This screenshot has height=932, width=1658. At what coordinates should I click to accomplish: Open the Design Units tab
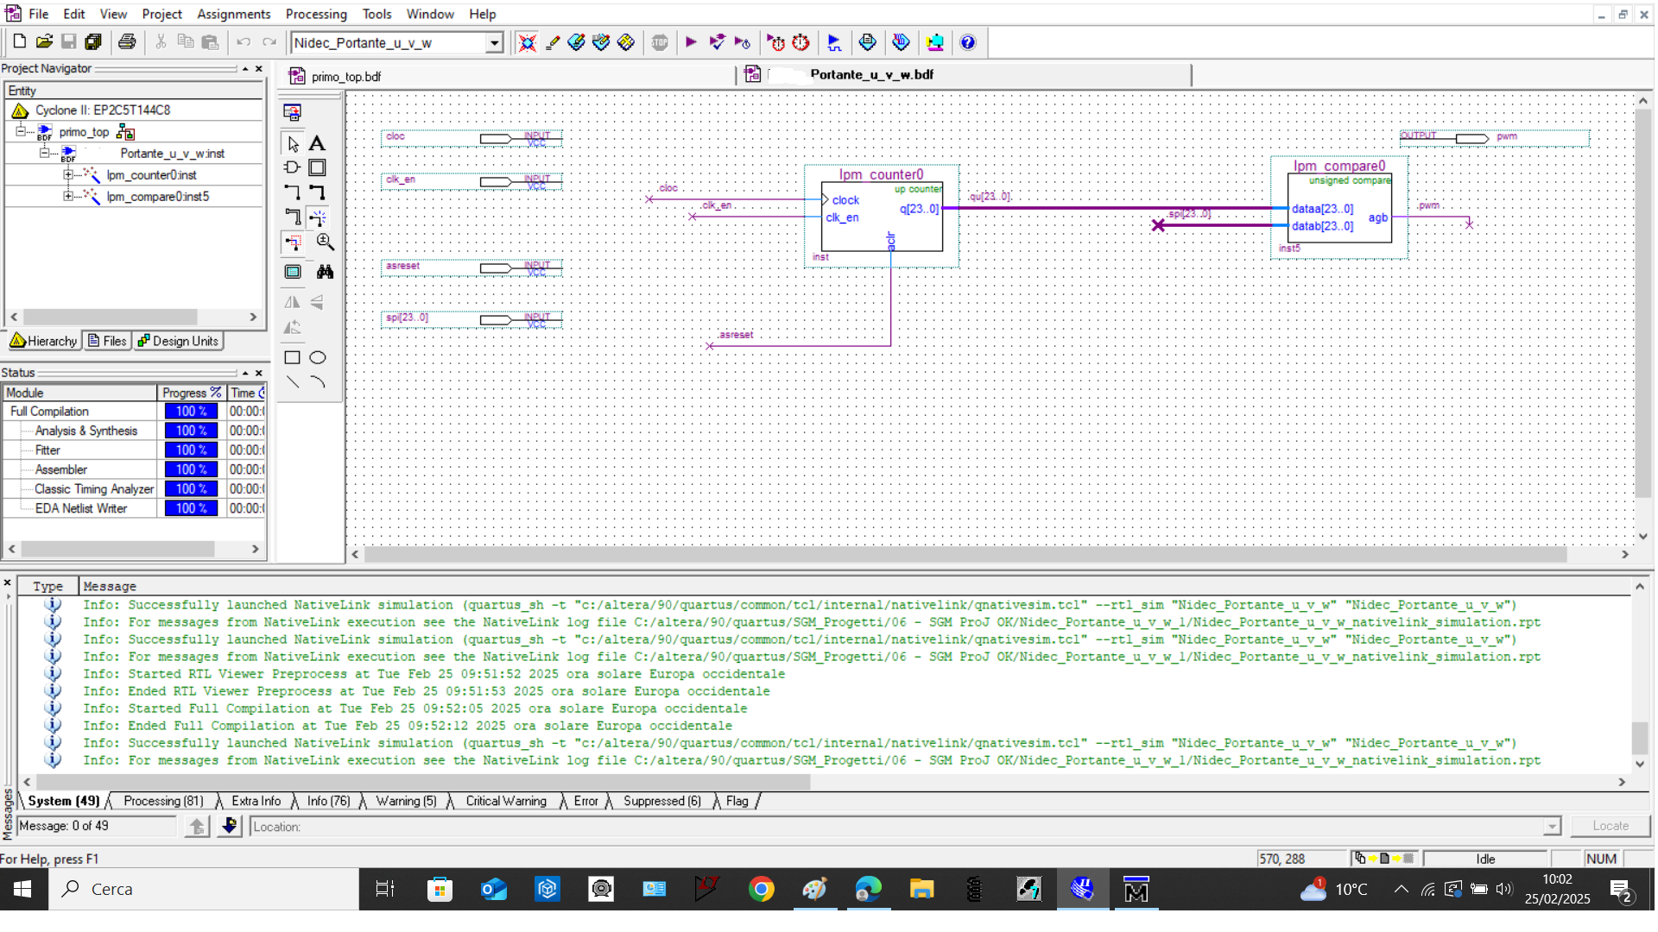click(178, 341)
